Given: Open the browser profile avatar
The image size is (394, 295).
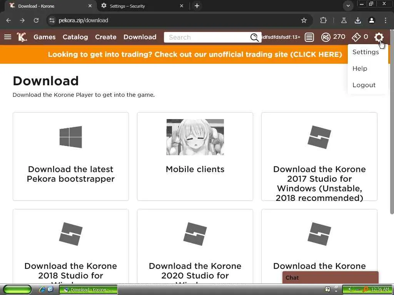Looking at the screenshot, I should [x=372, y=20].
